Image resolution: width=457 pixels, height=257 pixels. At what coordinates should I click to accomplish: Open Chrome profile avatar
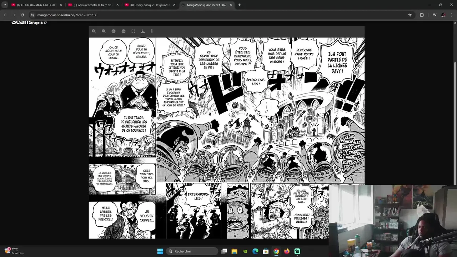pyautogui.click(x=443, y=15)
